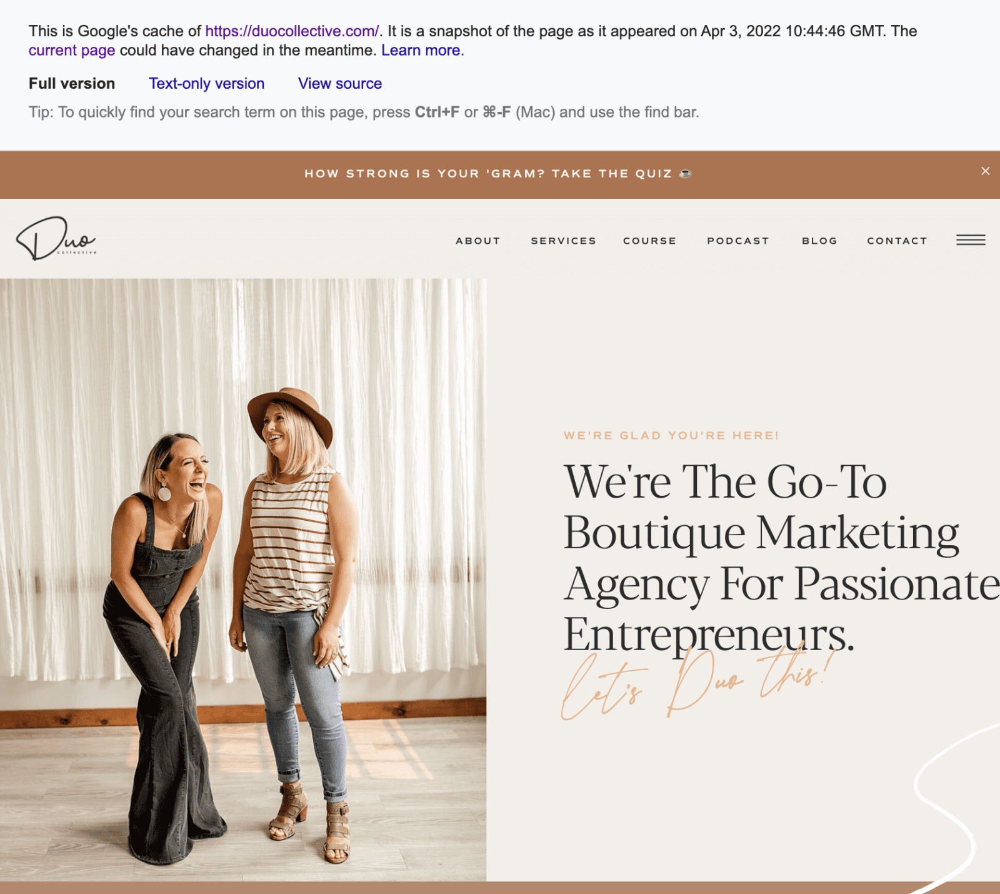Screen dimensions: 1000x894
Task: Select the Full version option
Action: pos(71,83)
